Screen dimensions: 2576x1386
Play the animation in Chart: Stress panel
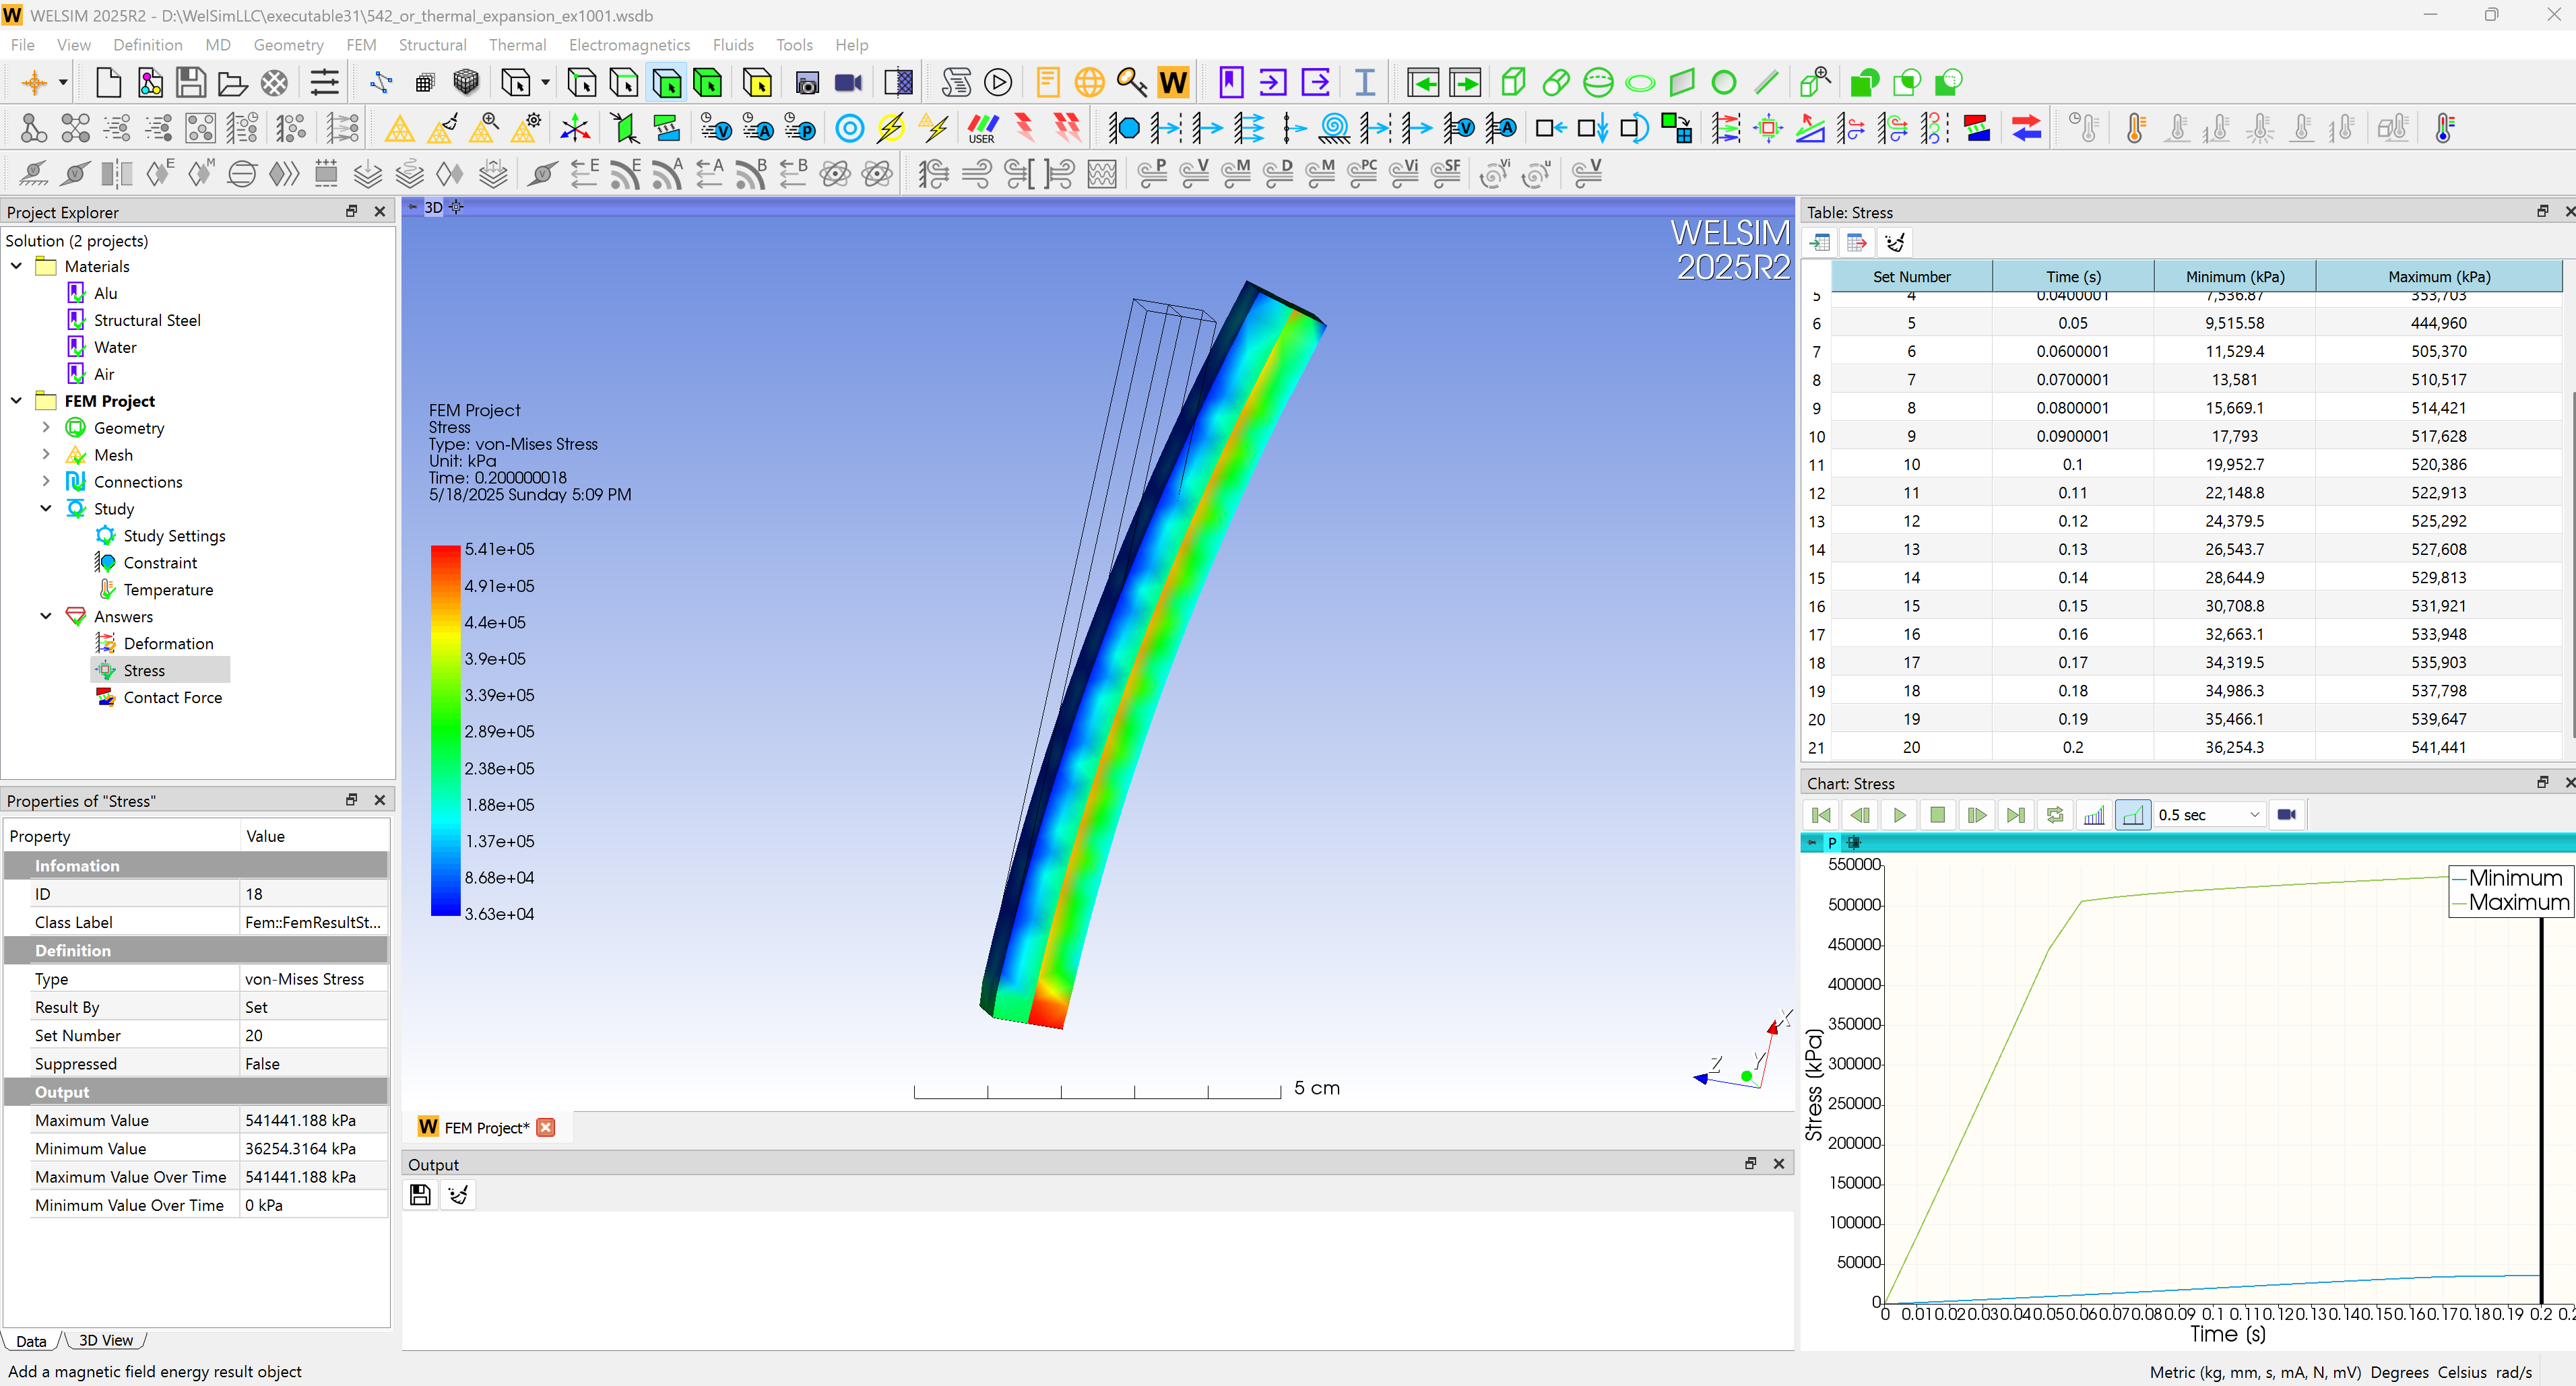[x=1898, y=814]
